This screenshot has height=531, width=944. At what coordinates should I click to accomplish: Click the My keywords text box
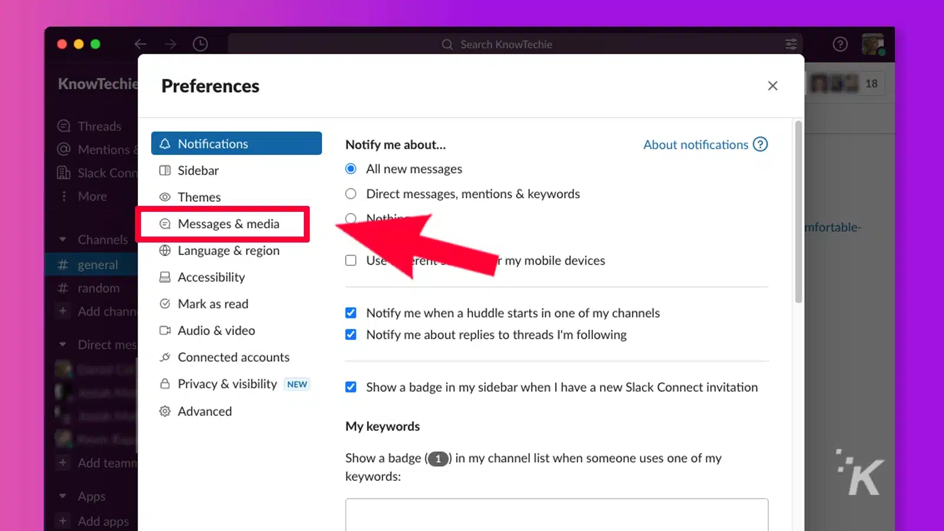pyautogui.click(x=557, y=514)
